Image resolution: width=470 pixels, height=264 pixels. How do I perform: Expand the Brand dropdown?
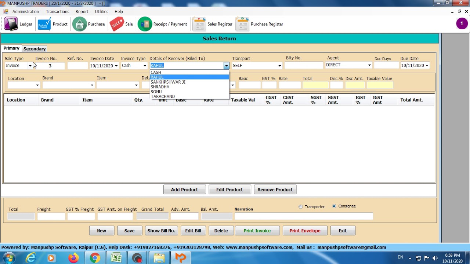coord(92,85)
